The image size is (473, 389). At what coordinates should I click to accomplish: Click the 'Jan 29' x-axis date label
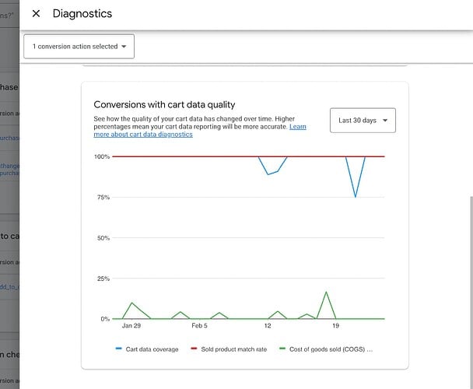pyautogui.click(x=131, y=326)
